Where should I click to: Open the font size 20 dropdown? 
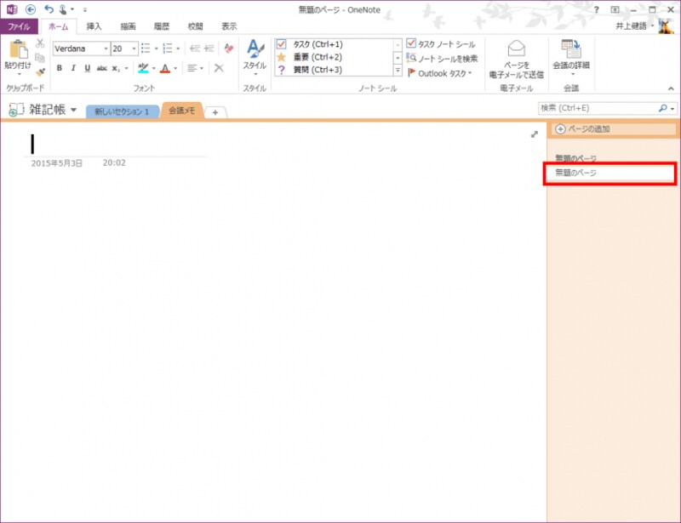point(134,48)
